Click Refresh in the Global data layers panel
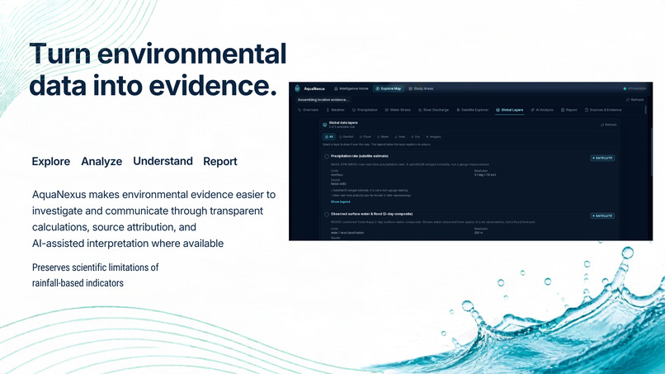Image resolution: width=665 pixels, height=374 pixels. (609, 125)
